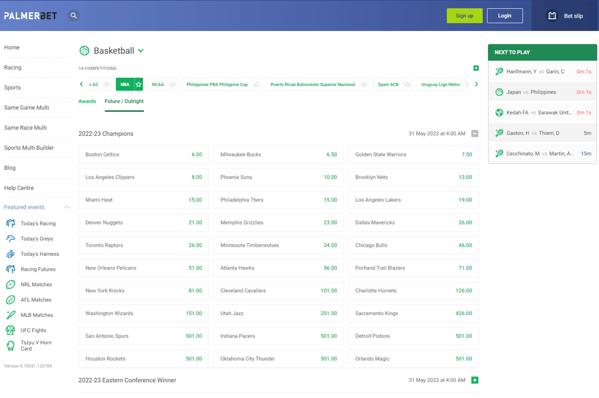Pick Los Angeles Clippers at 8.00
Image resolution: width=599 pixels, height=398 pixels.
pos(144,177)
